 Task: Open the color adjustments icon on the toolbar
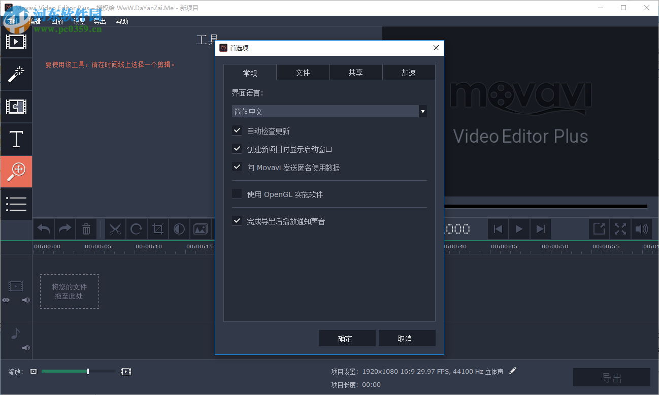pos(179,229)
